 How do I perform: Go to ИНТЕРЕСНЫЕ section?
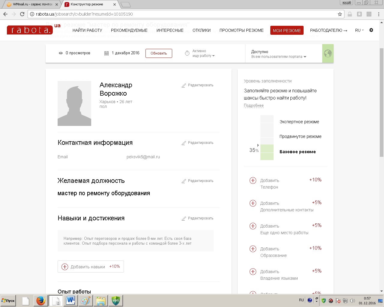click(x=170, y=30)
